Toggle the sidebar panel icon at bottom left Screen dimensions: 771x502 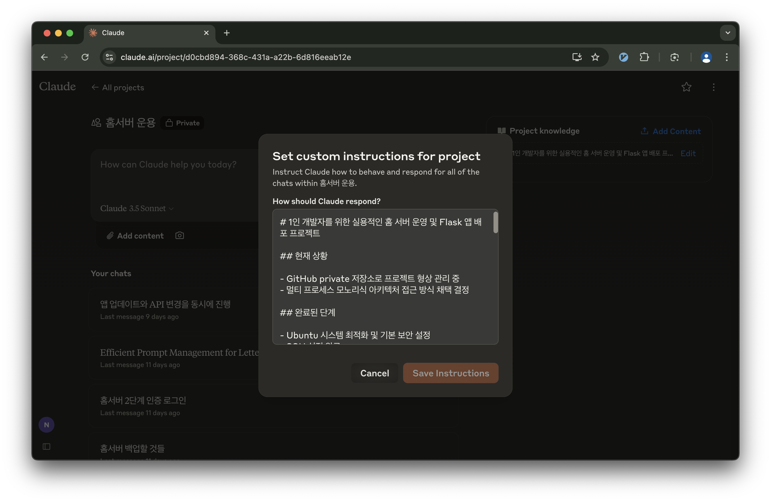click(x=46, y=447)
